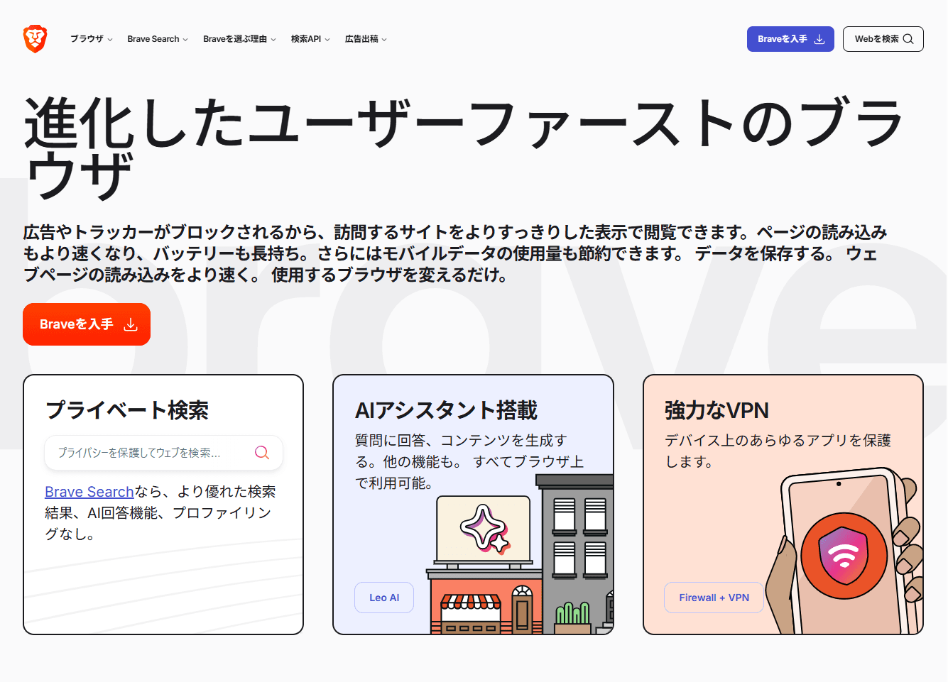
Task: Click download icon in header Braveを入手 button
Action: click(x=819, y=39)
